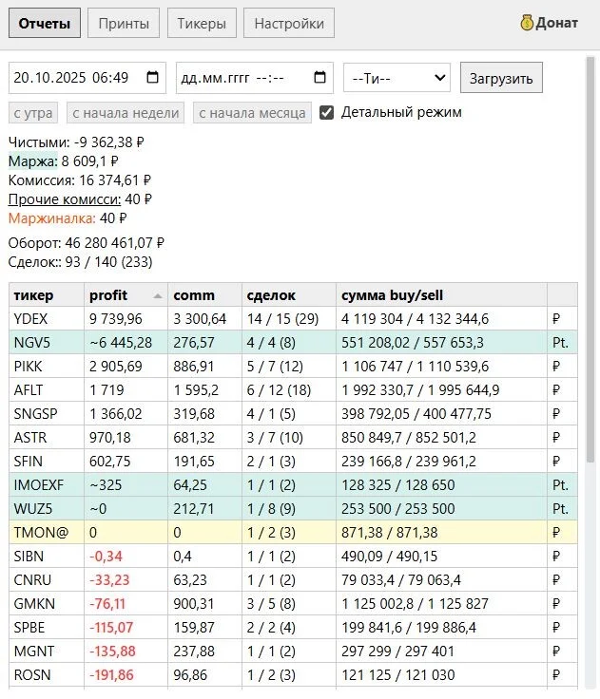The width and height of the screenshot is (600, 699).
Task: Click 'с начала недели' button
Action: [x=126, y=113]
